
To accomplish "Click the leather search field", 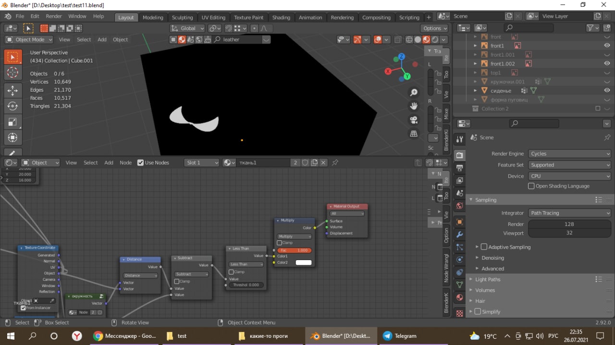I will [242, 40].
